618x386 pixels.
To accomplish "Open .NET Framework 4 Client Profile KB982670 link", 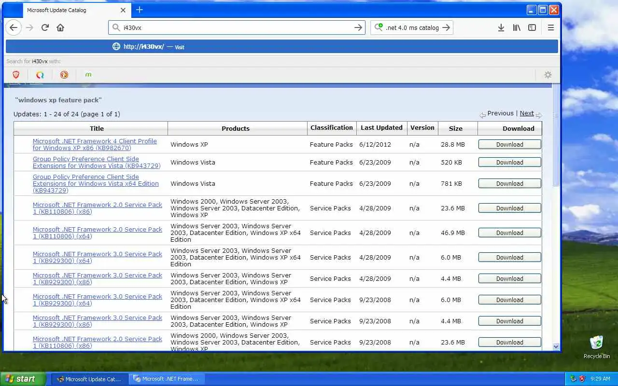I will pyautogui.click(x=95, y=144).
